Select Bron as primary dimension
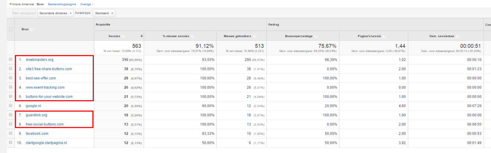This screenshot has width=491, height=153. [x=41, y=4]
